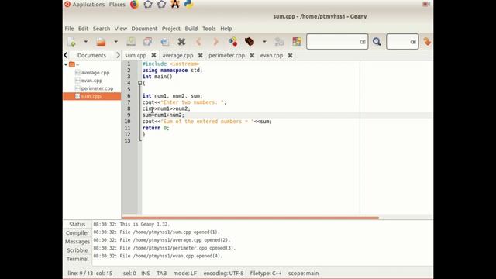Switch to the evan.cpp editor tab
The image size is (496, 279).
[x=271, y=55]
